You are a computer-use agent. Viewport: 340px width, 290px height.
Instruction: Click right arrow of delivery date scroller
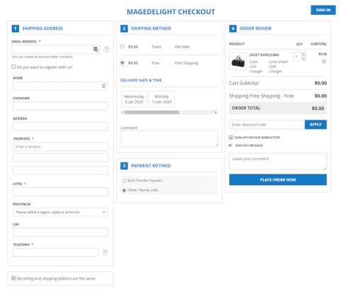[215, 112]
